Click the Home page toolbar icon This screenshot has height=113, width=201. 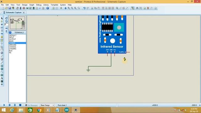click(x=17, y=8)
